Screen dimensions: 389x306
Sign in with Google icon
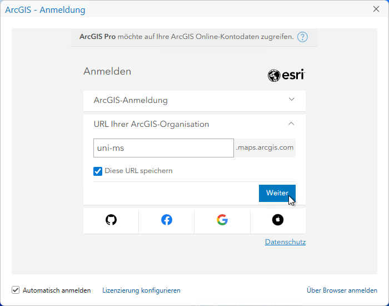[222, 220]
